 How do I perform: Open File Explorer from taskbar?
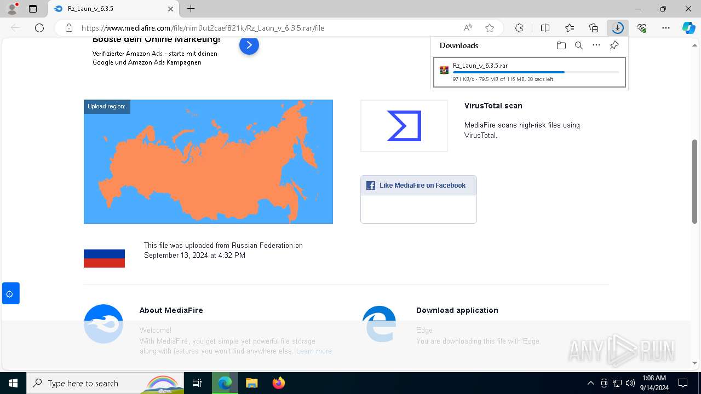(x=251, y=383)
